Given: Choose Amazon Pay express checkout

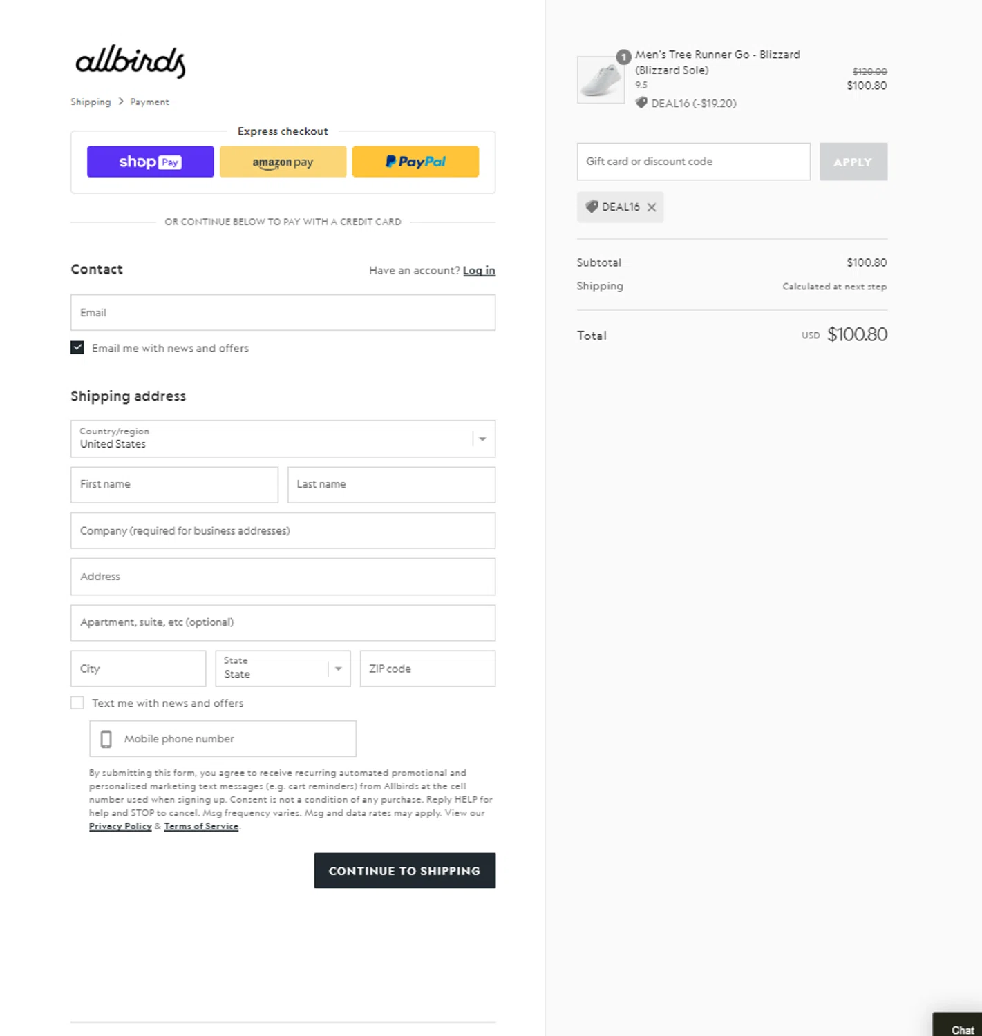Looking at the screenshot, I should (283, 162).
